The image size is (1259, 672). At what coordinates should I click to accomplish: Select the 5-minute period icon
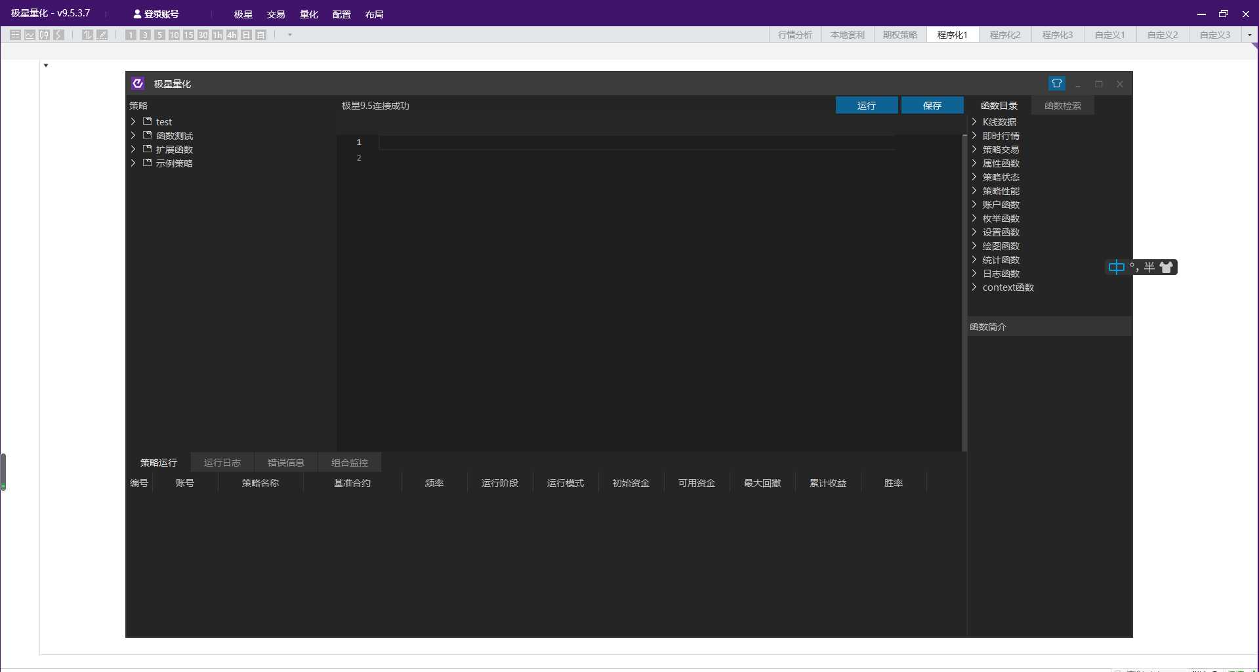(159, 35)
